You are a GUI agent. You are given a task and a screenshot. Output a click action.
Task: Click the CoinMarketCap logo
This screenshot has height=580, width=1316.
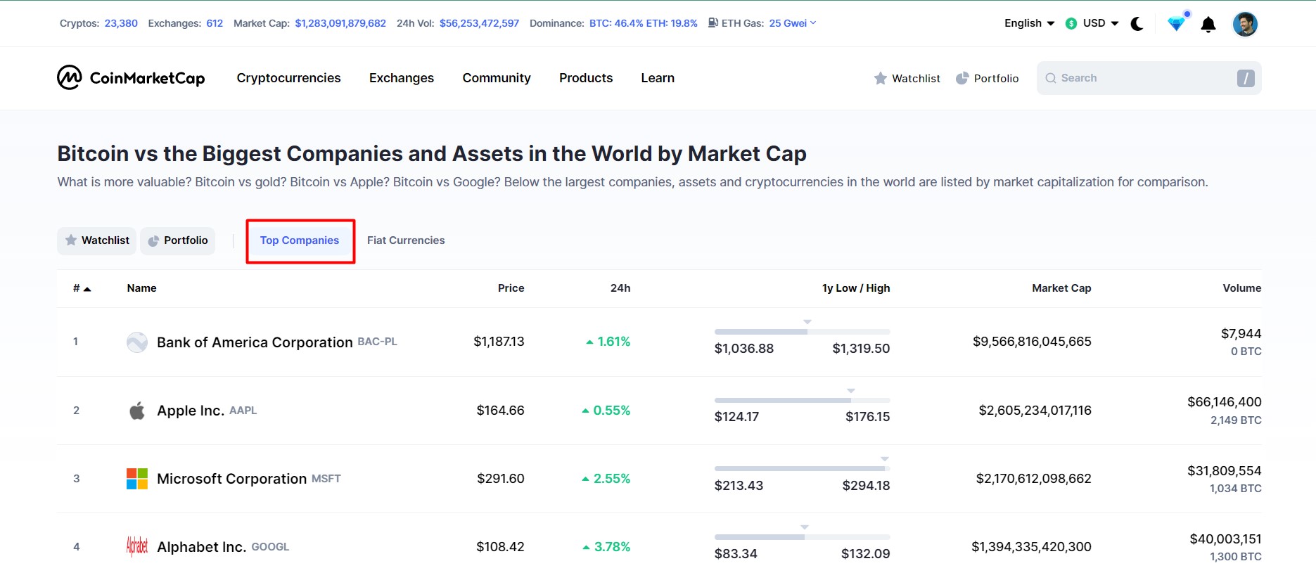pos(131,77)
